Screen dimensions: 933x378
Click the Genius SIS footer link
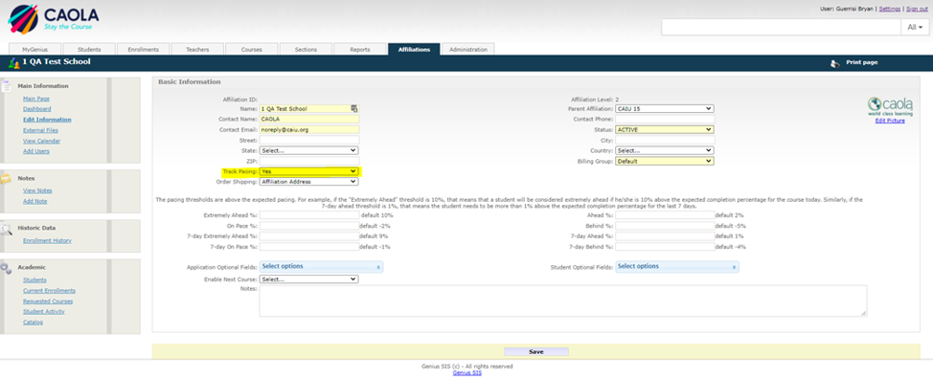click(467, 373)
